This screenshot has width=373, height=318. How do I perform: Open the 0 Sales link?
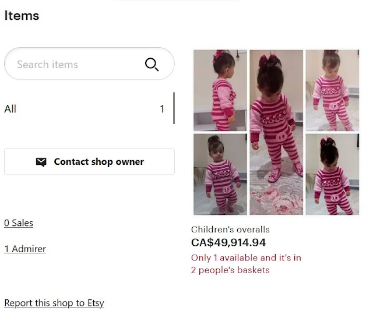tap(19, 223)
